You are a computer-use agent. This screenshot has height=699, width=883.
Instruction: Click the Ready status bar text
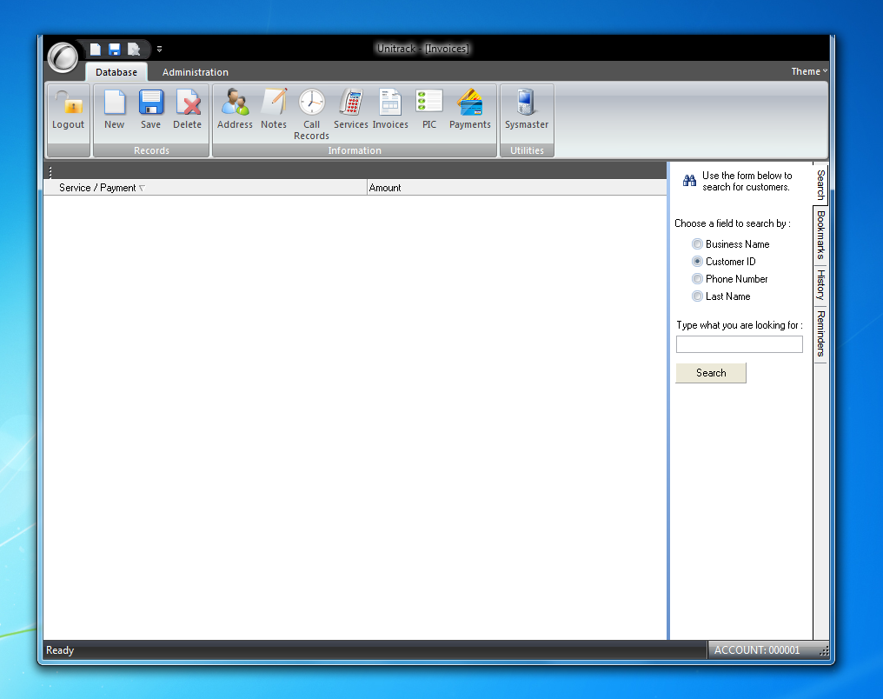point(60,650)
